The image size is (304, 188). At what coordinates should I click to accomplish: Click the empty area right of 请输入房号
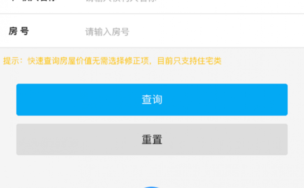tap(216, 32)
